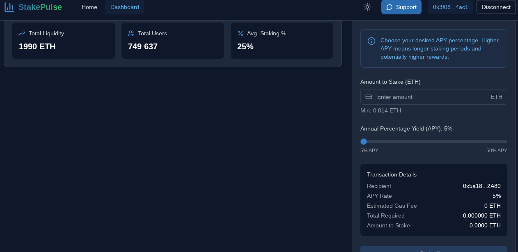Click the Total Users people icon
This screenshot has height=252, width=518.
coord(131,33)
